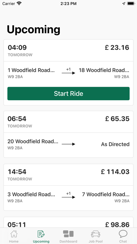This screenshot has width=137, height=244.
Task: Tap the battery indicator icon
Action: click(x=131, y=4)
